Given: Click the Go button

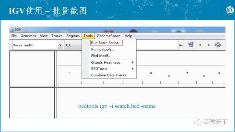Looking at the screenshot, I should (181, 45).
